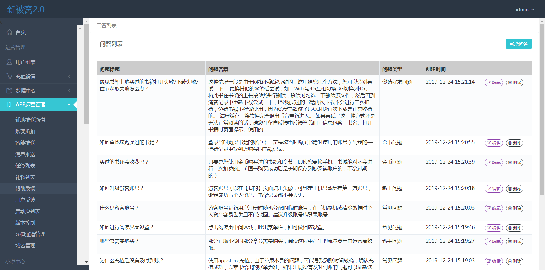The width and height of the screenshot is (545, 270).
Task: Open 版本控制 from the sidebar
Action: pos(25,223)
